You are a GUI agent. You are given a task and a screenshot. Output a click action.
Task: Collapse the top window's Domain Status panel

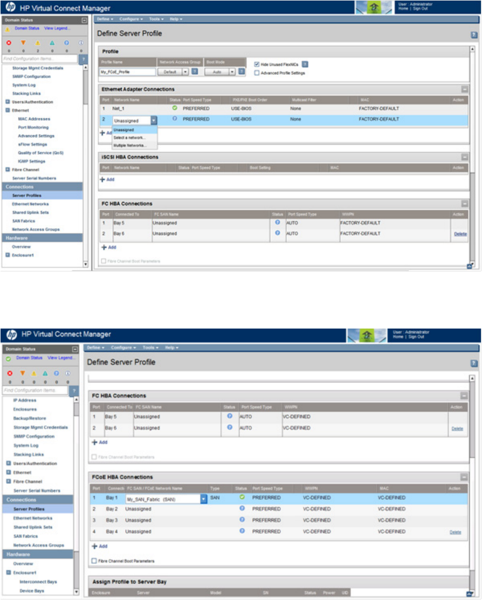point(84,20)
